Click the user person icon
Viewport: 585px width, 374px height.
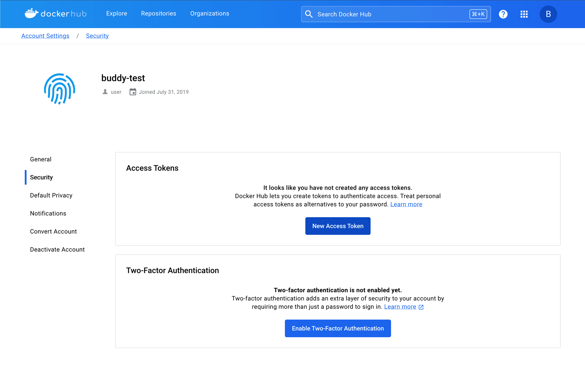click(105, 92)
